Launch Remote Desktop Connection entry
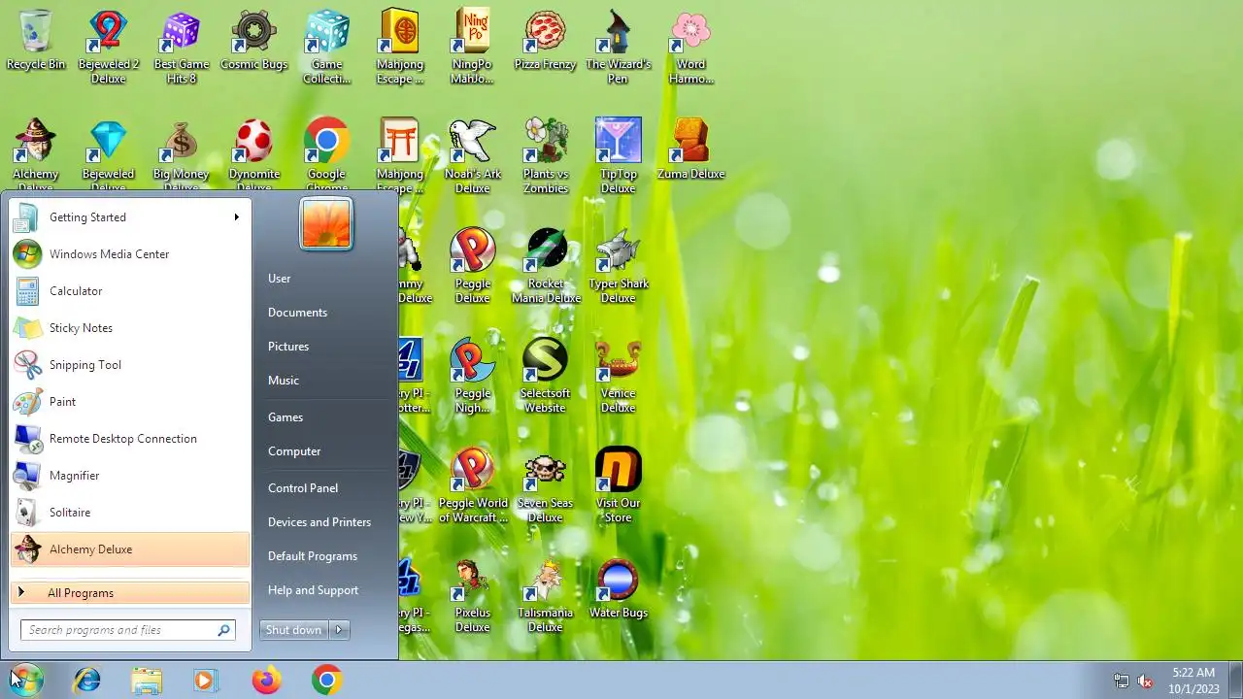Screen dimensions: 1243x699 (129, 439)
